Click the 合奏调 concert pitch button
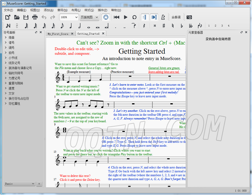Screen dimensions: 252x195 pyautogui.click(x=176, y=17)
